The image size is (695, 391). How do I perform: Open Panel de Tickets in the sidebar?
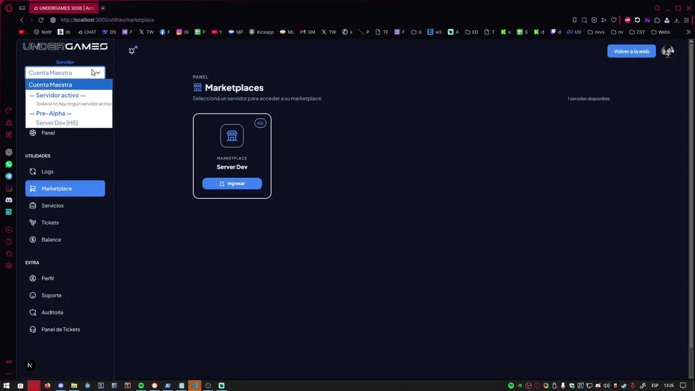(65, 330)
